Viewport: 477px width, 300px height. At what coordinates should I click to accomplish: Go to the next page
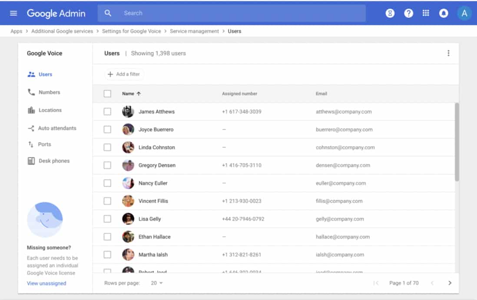(450, 283)
